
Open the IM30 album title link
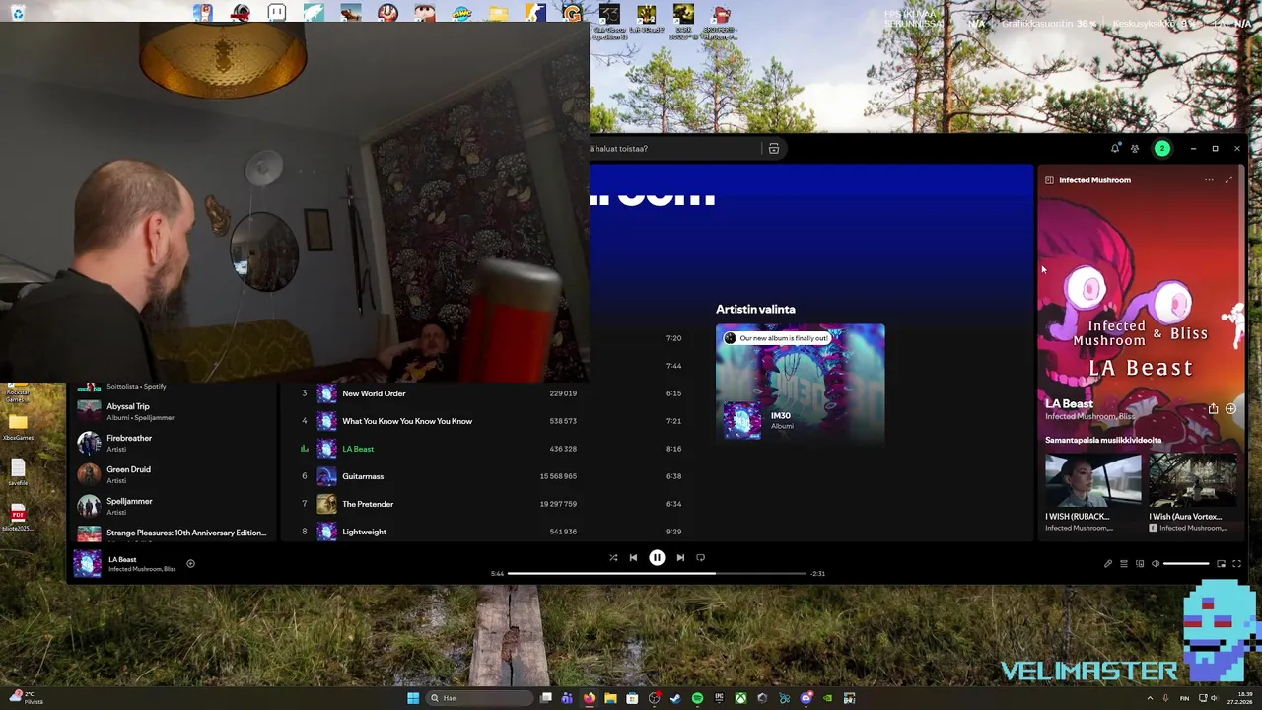pyautogui.click(x=781, y=416)
